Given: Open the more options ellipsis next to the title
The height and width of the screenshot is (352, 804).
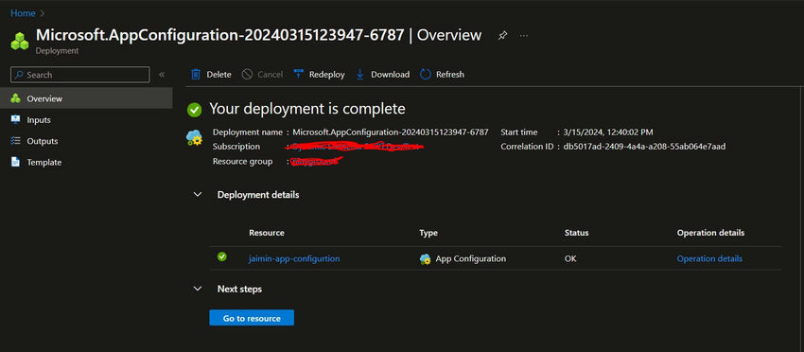Looking at the screenshot, I should [x=523, y=35].
